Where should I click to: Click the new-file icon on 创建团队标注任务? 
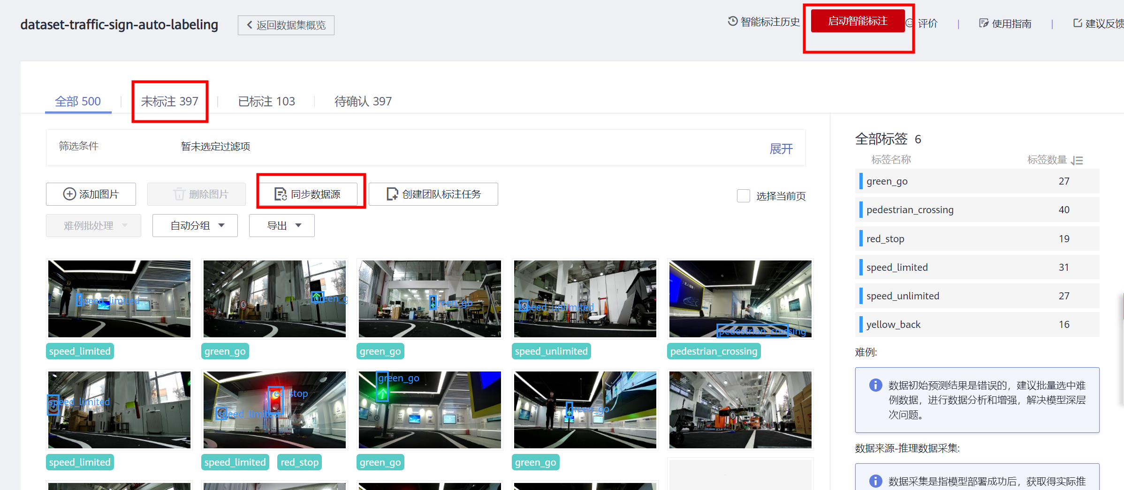coord(392,194)
